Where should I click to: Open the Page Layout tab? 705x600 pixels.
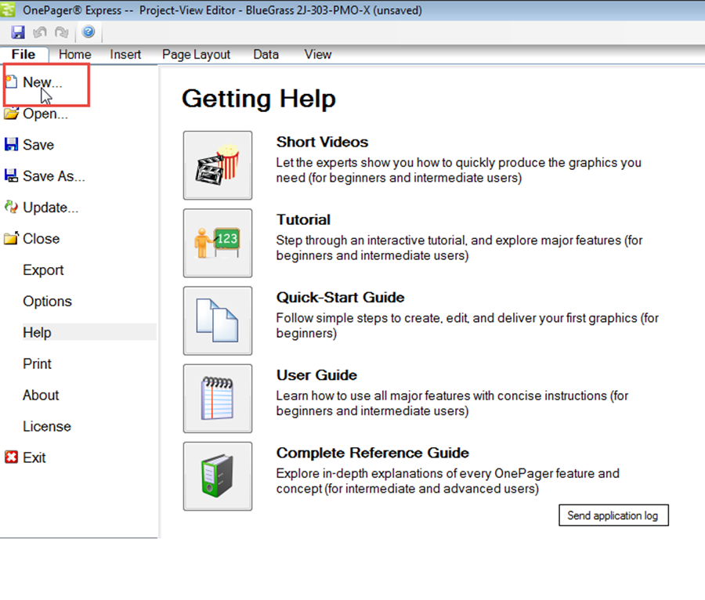[195, 54]
